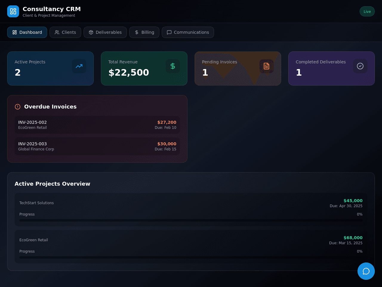Open the Dashboard tab
The width and height of the screenshot is (382, 287).
pos(27,32)
